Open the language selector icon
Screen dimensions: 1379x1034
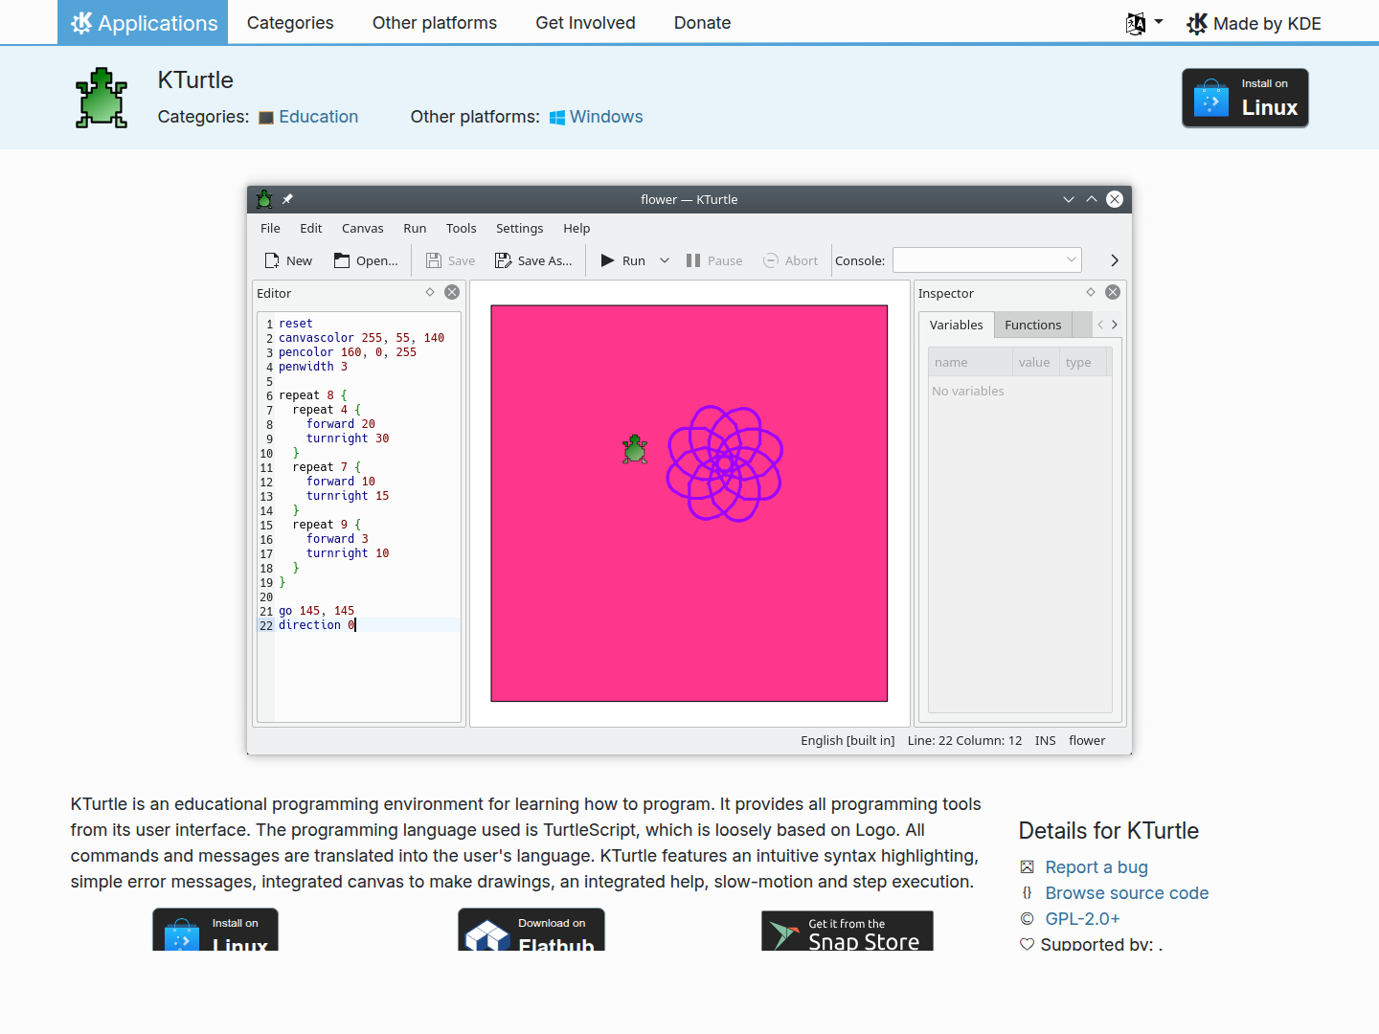point(1136,23)
